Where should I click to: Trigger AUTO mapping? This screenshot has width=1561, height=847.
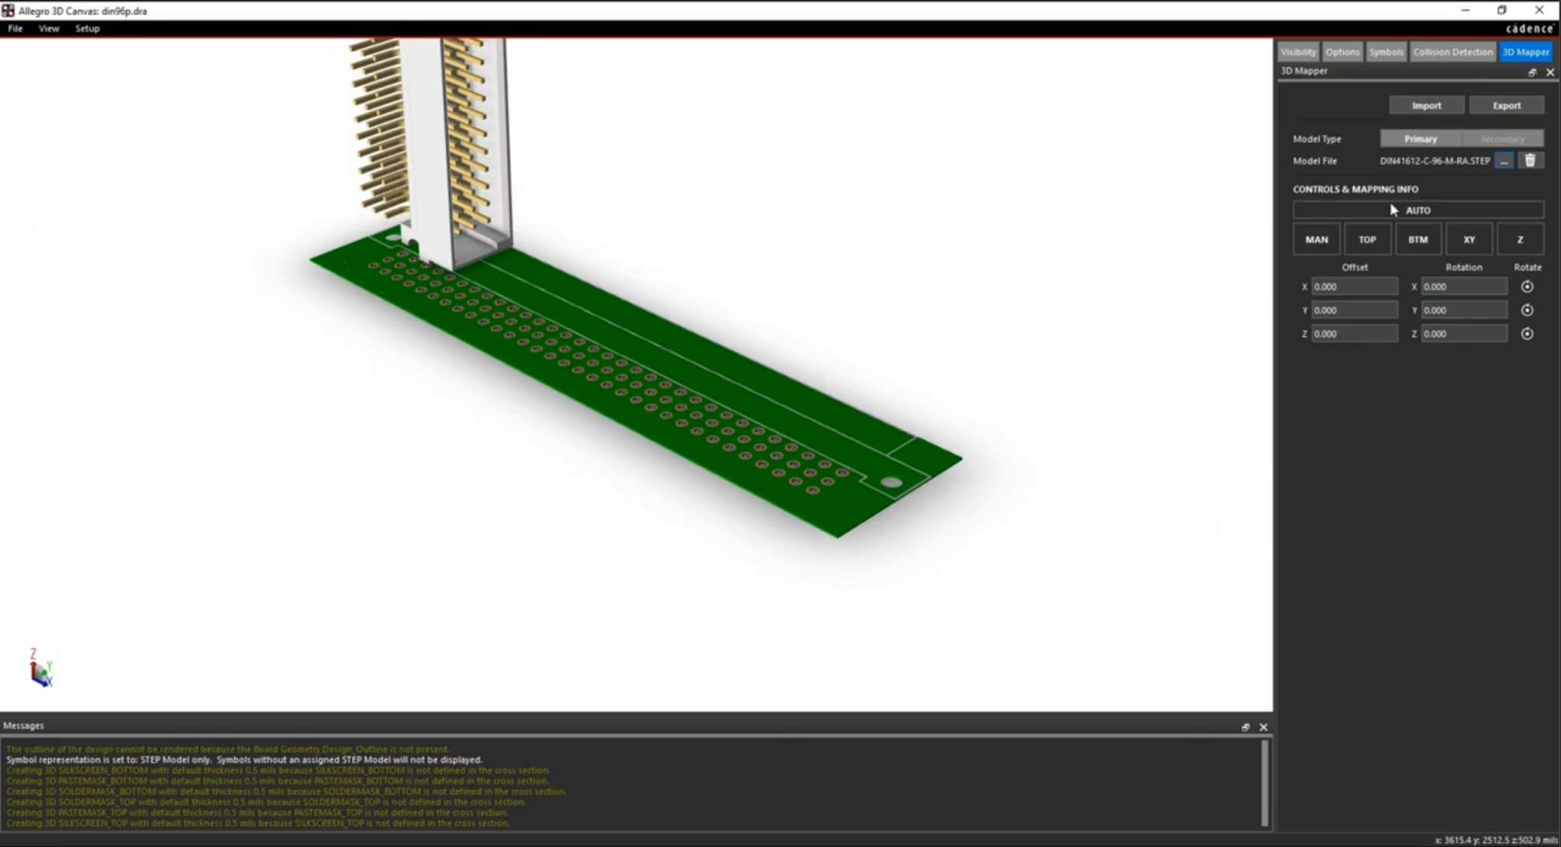[1418, 210]
